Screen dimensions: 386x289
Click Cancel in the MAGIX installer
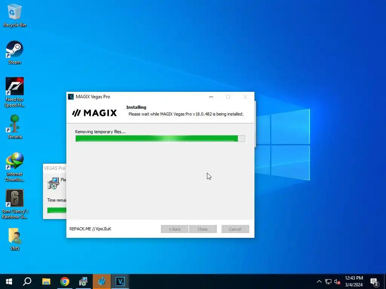point(235,229)
